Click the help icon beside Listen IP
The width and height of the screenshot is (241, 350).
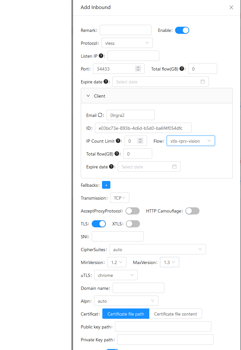(101, 56)
